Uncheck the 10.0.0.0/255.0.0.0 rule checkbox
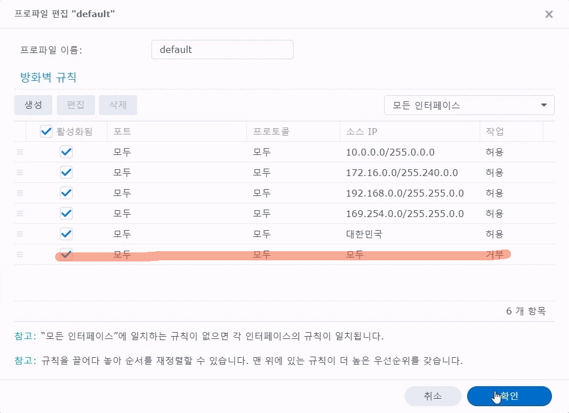Screen dimensions: 569x413 click(x=66, y=152)
